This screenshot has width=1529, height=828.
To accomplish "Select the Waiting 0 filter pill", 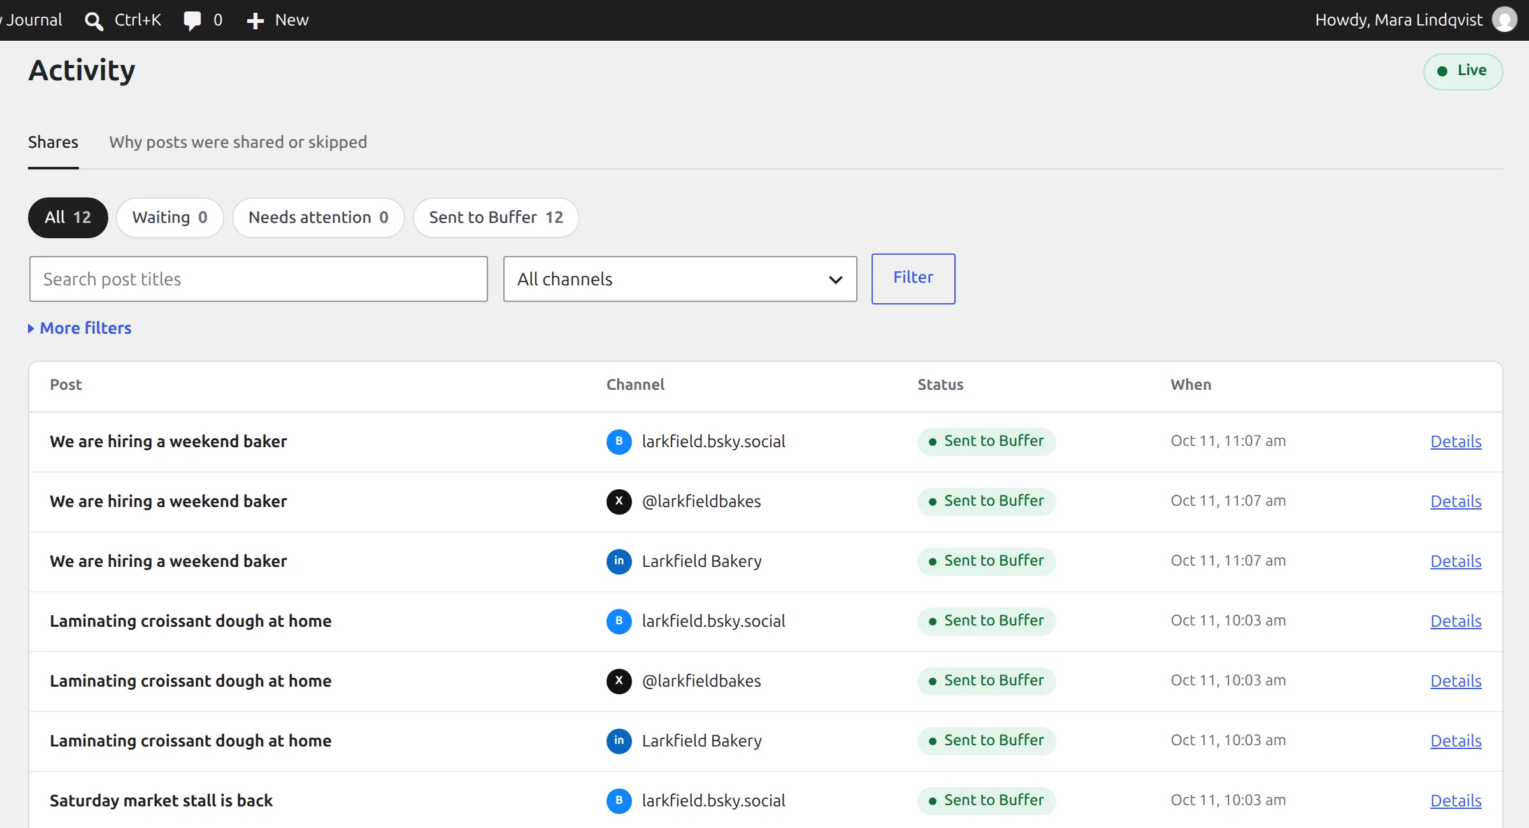I will [x=169, y=218].
